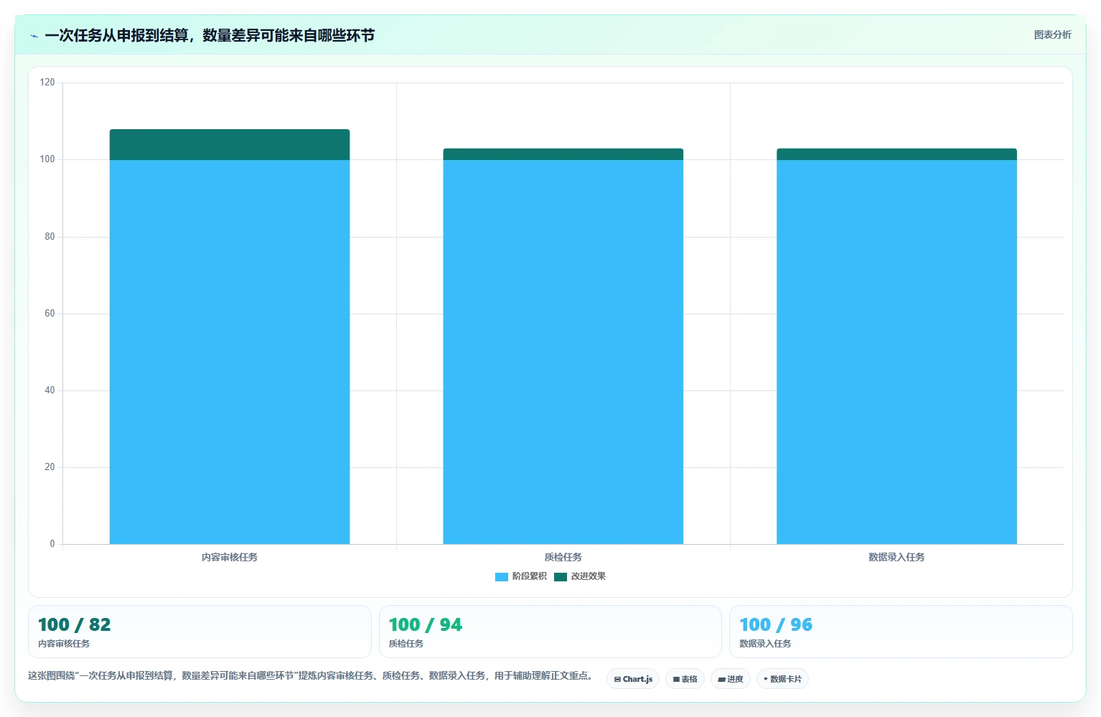Click the y-axis value 120
Screen dimensions: 1101x717
(47, 83)
